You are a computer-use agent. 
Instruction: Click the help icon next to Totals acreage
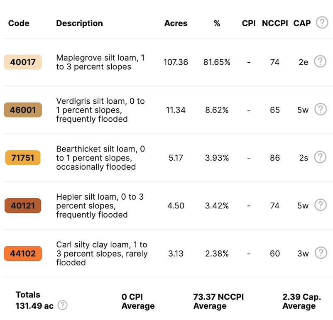click(x=62, y=305)
